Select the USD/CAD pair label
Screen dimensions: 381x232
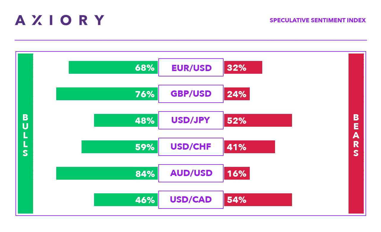tap(191, 200)
